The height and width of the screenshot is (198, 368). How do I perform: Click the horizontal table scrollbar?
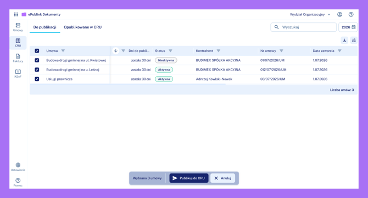click(127, 84)
